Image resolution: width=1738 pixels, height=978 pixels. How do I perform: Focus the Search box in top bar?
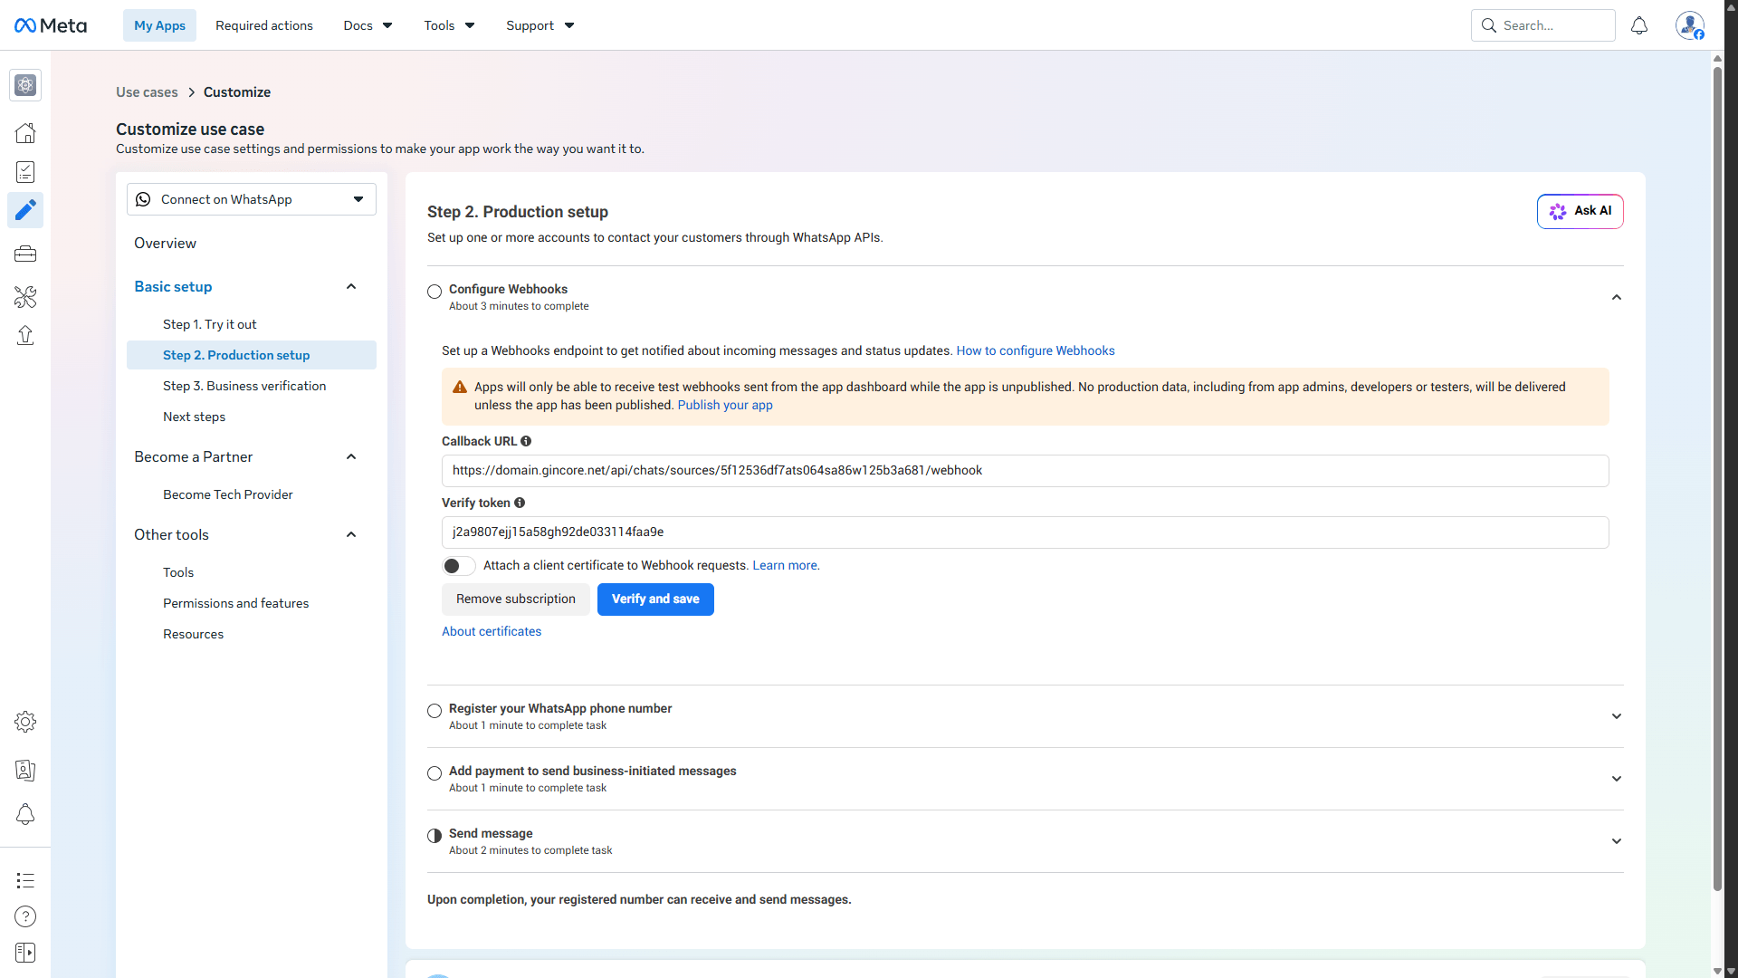pyautogui.click(x=1542, y=25)
